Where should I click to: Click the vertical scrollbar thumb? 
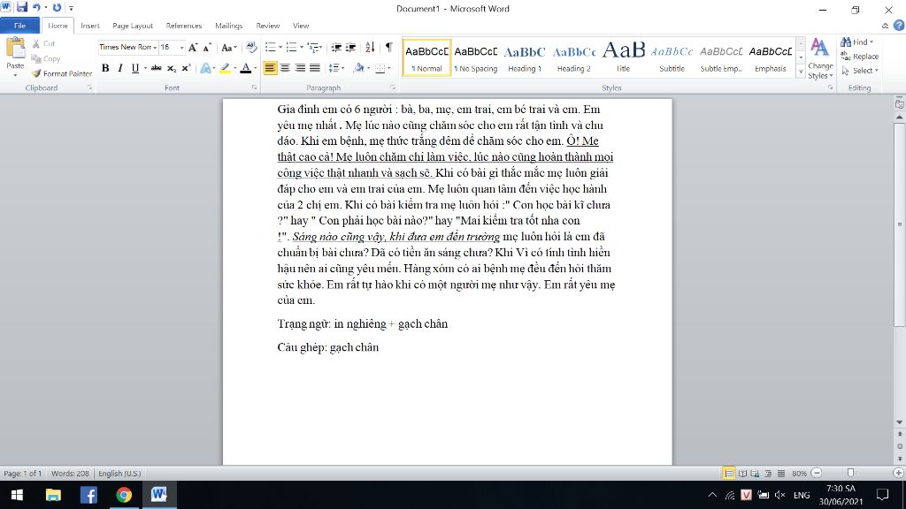click(899, 224)
